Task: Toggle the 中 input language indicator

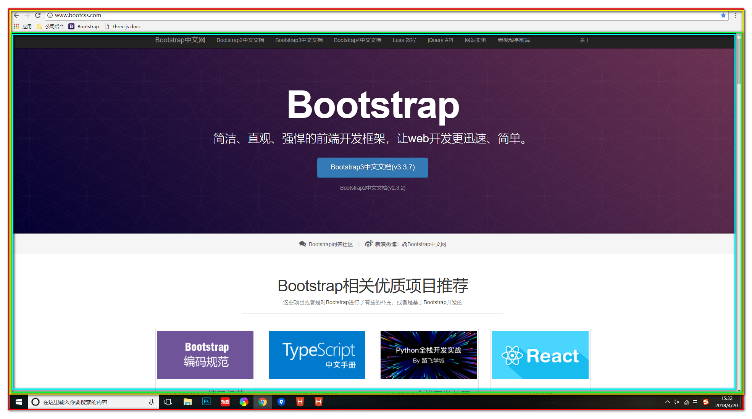Action: pos(695,402)
